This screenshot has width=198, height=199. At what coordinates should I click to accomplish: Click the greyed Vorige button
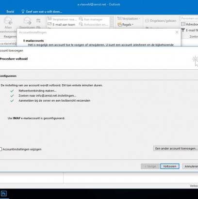pyautogui.click(x=150, y=166)
